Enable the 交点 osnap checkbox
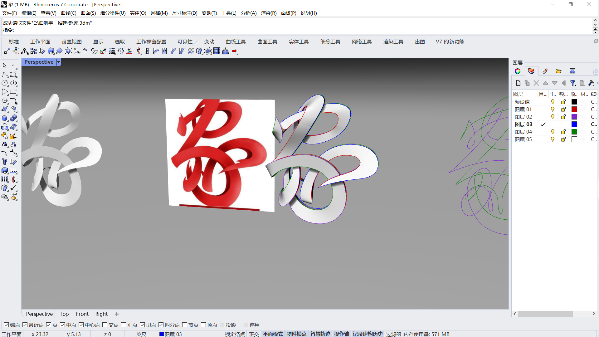Screen dimensions: 599x337 click(x=105, y=325)
